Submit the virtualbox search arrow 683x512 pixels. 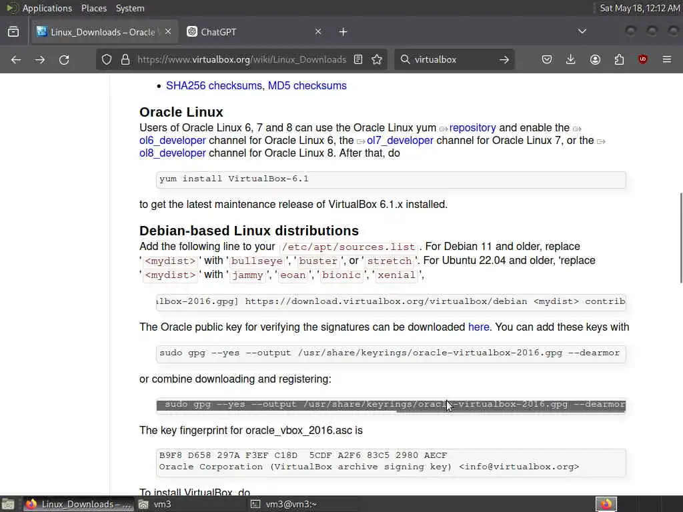tap(504, 59)
